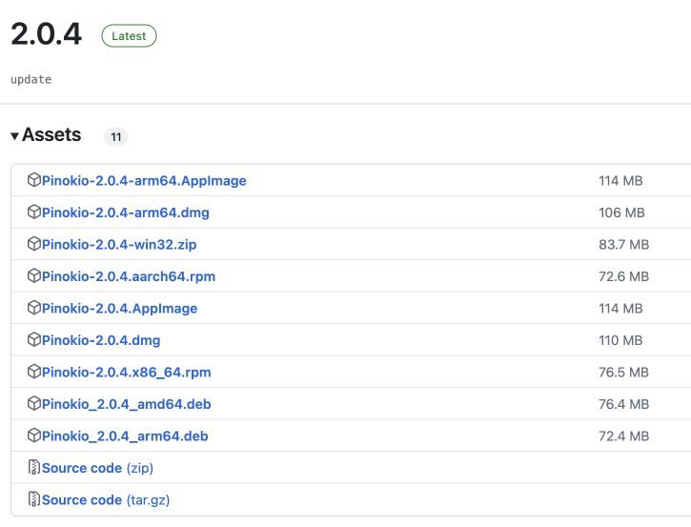
Task: Click the Latest release badge
Action: pyautogui.click(x=129, y=36)
